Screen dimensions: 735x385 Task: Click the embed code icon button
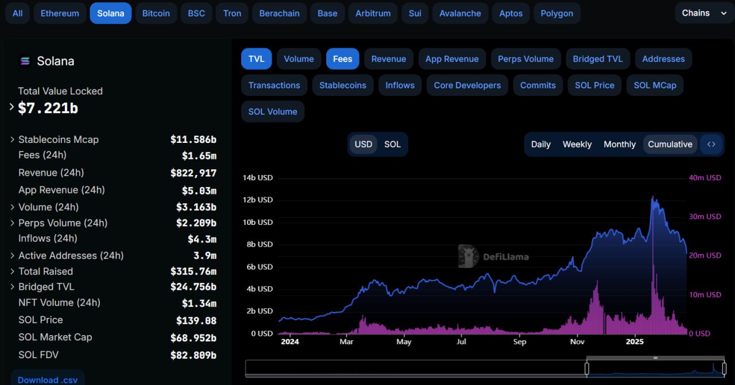[711, 145]
